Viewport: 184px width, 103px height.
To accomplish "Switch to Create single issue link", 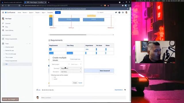I will [75, 59].
